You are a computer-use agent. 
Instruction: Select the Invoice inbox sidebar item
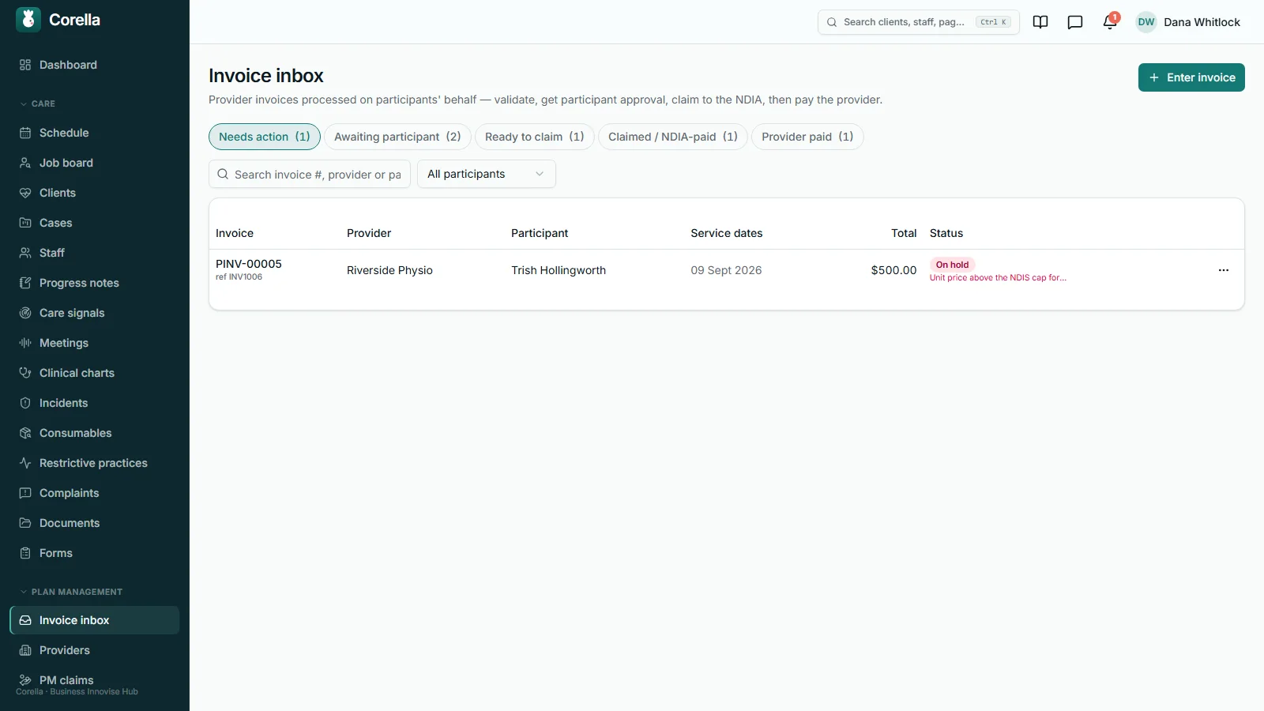coord(95,620)
